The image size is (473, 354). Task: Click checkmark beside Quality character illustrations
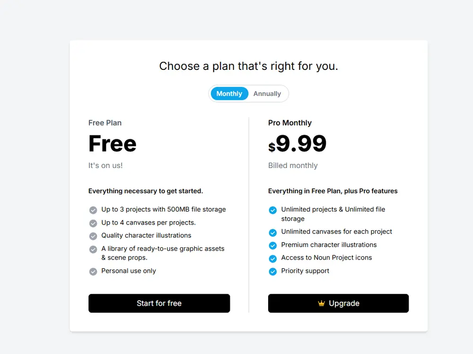[93, 236]
